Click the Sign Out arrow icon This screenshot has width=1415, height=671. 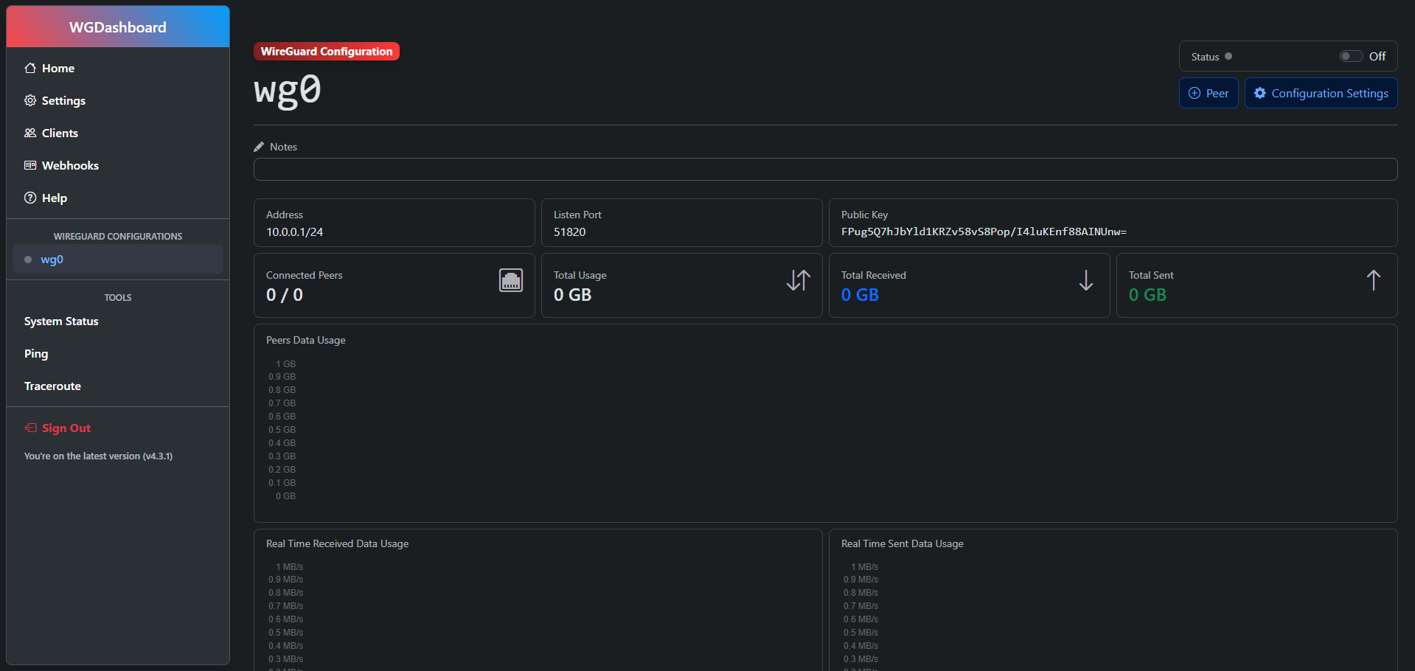[30, 428]
